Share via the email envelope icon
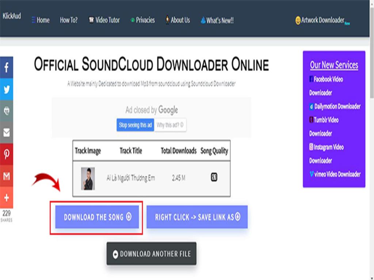 click(7, 133)
